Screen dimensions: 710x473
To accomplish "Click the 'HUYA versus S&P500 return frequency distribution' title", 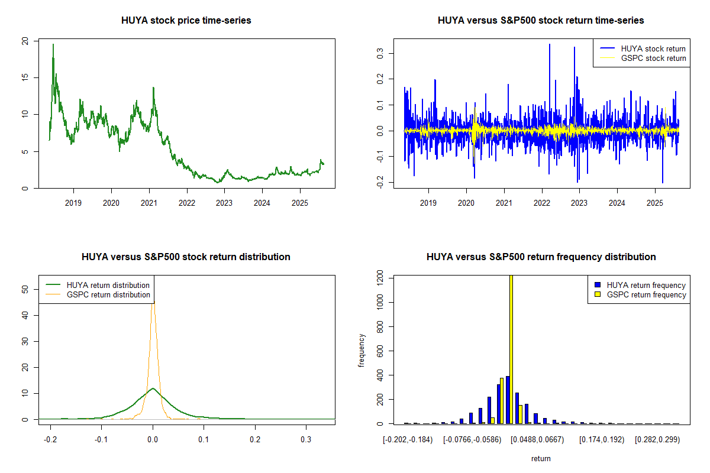I will [541, 257].
